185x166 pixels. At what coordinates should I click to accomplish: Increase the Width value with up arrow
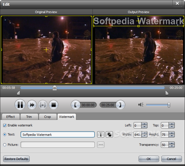click(144, 133)
